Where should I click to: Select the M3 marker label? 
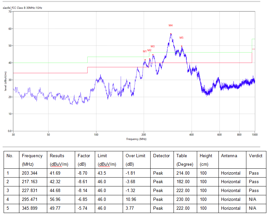pos(153,46)
